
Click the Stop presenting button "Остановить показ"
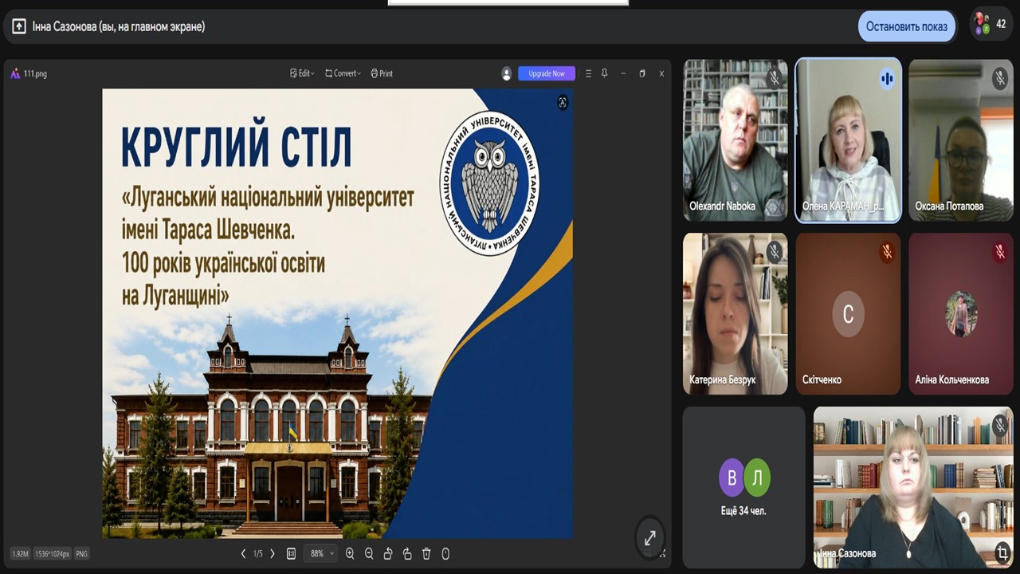(907, 26)
